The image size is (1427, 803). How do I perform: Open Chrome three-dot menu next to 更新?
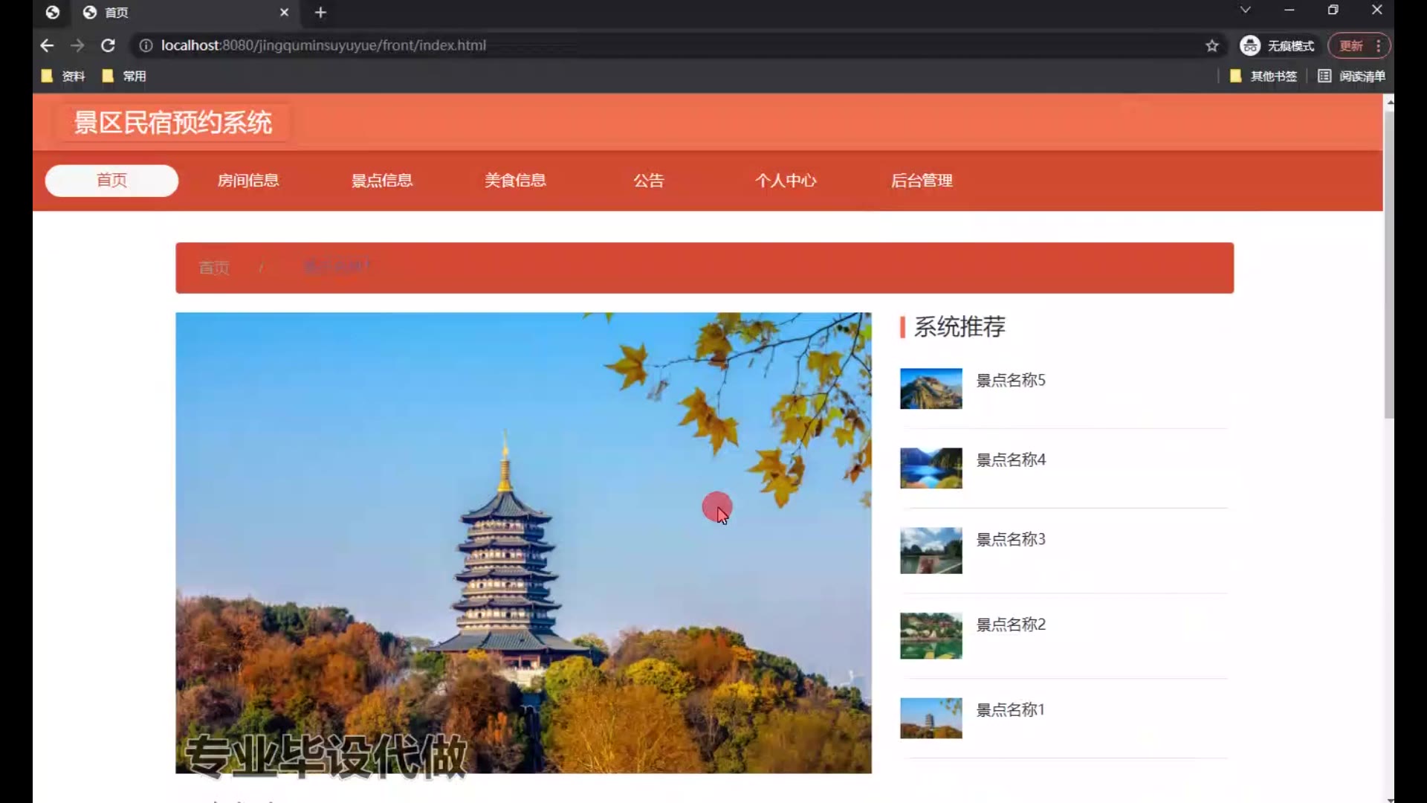[x=1379, y=45]
